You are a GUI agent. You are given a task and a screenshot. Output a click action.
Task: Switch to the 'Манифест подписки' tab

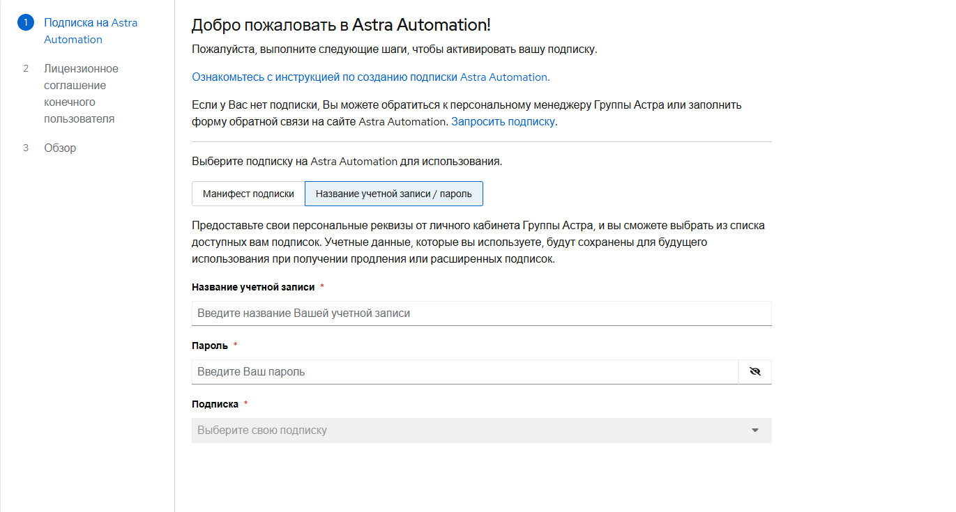pos(248,194)
